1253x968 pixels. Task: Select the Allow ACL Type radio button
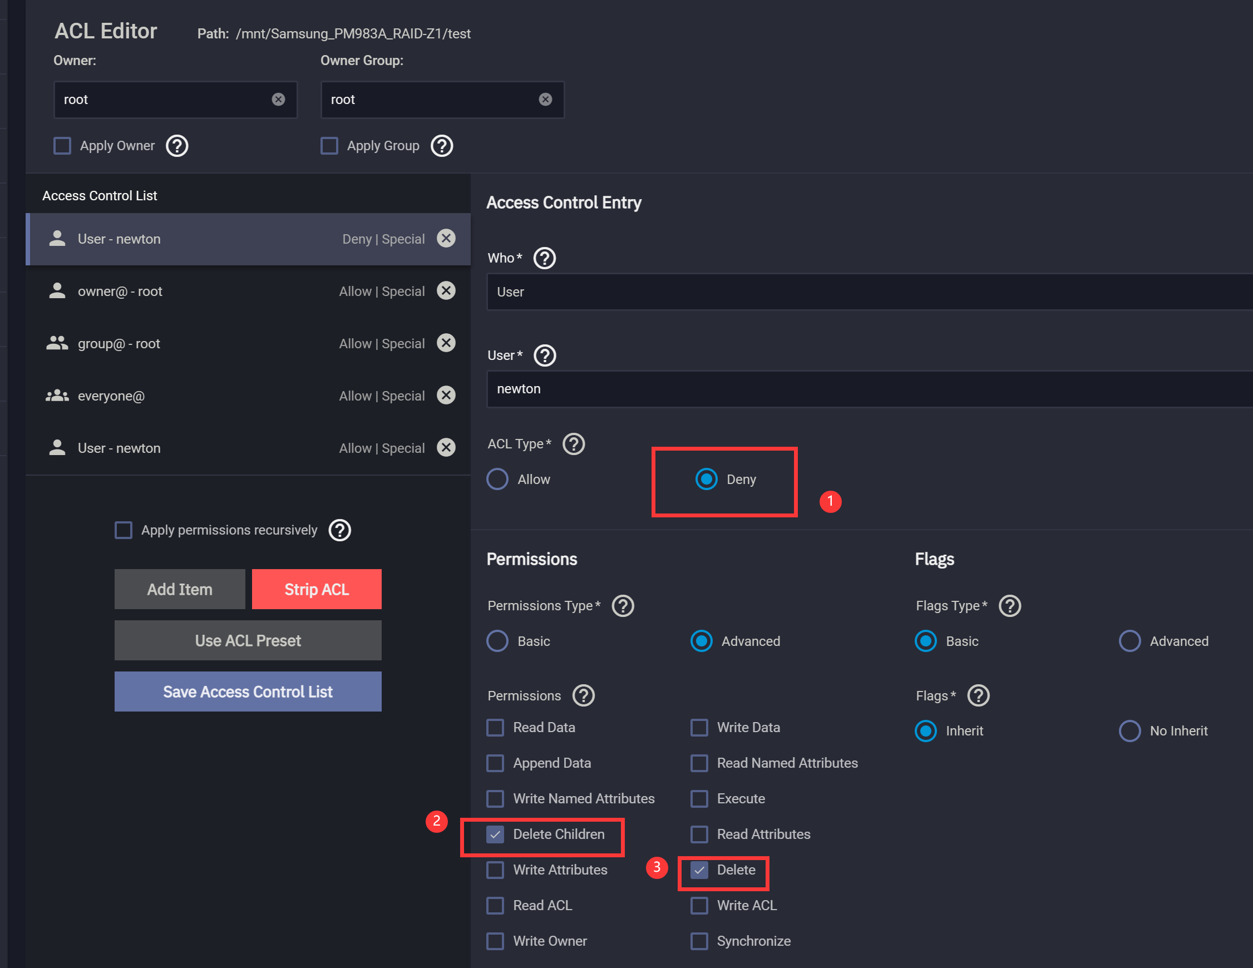pos(497,479)
